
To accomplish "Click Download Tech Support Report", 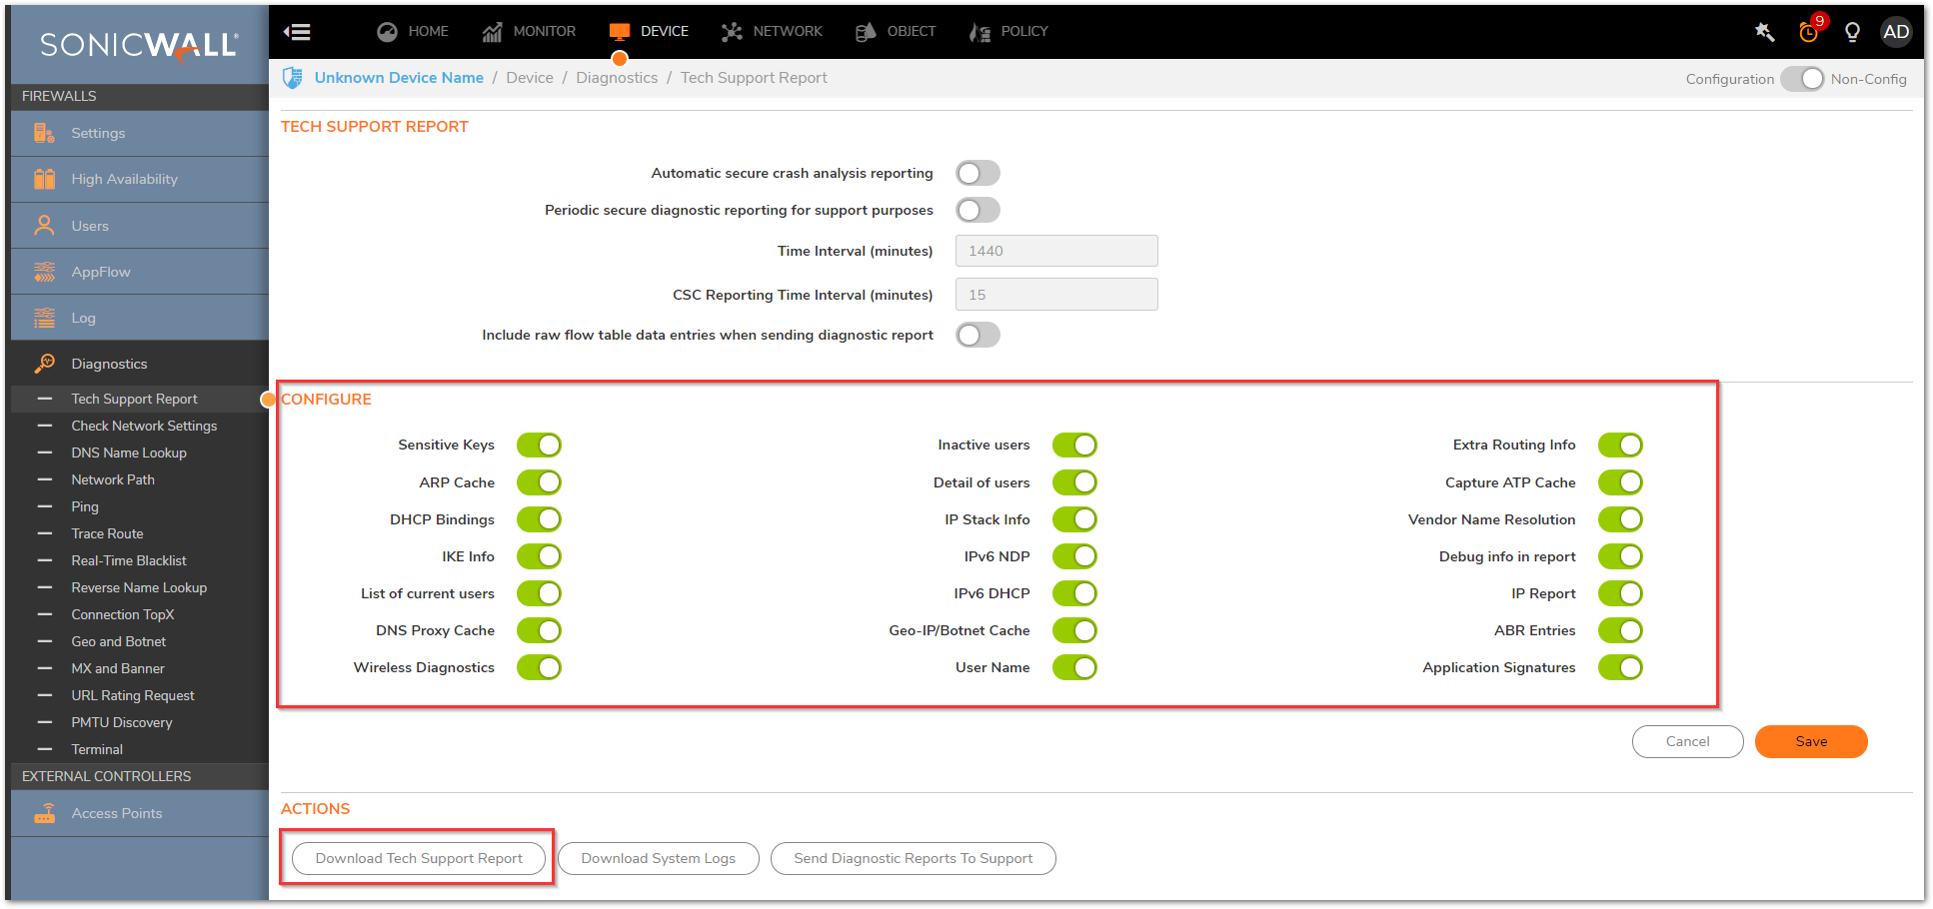I will [419, 858].
